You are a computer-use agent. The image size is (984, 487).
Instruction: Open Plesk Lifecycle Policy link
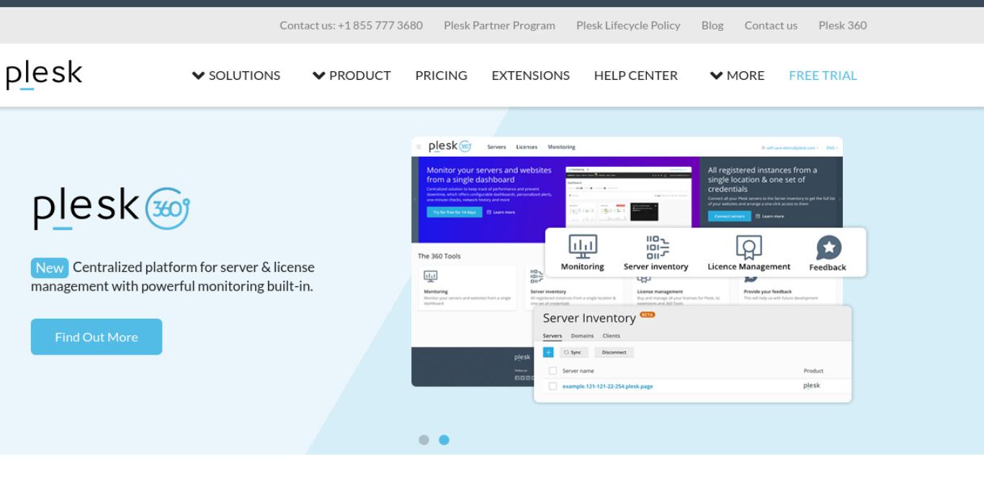tap(628, 25)
